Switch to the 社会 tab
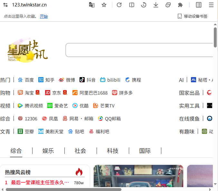218x191 pixels. tap(81, 151)
